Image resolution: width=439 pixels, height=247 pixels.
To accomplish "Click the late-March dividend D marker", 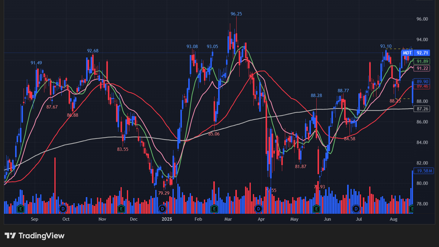I will click(258, 209).
